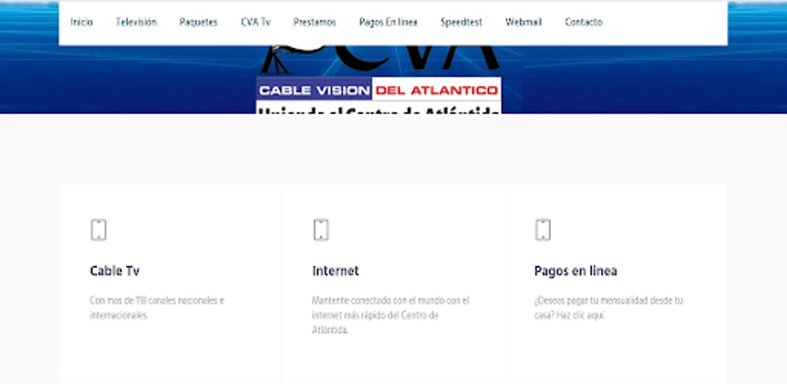
Task: Open Webmail from the navigation bar
Action: tap(524, 22)
